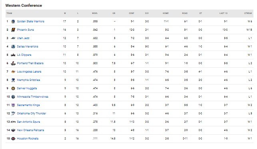Click the Minnesota Timberwolves logo icon
257x149 pixels.
click(13, 97)
